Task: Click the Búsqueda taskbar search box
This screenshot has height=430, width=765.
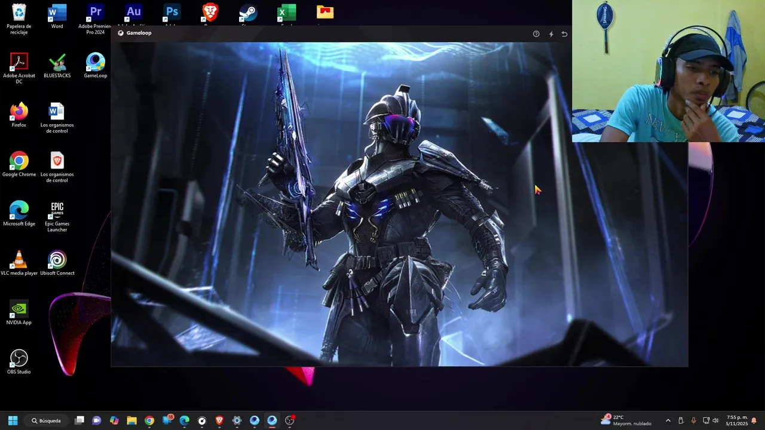Action: pyautogui.click(x=47, y=420)
